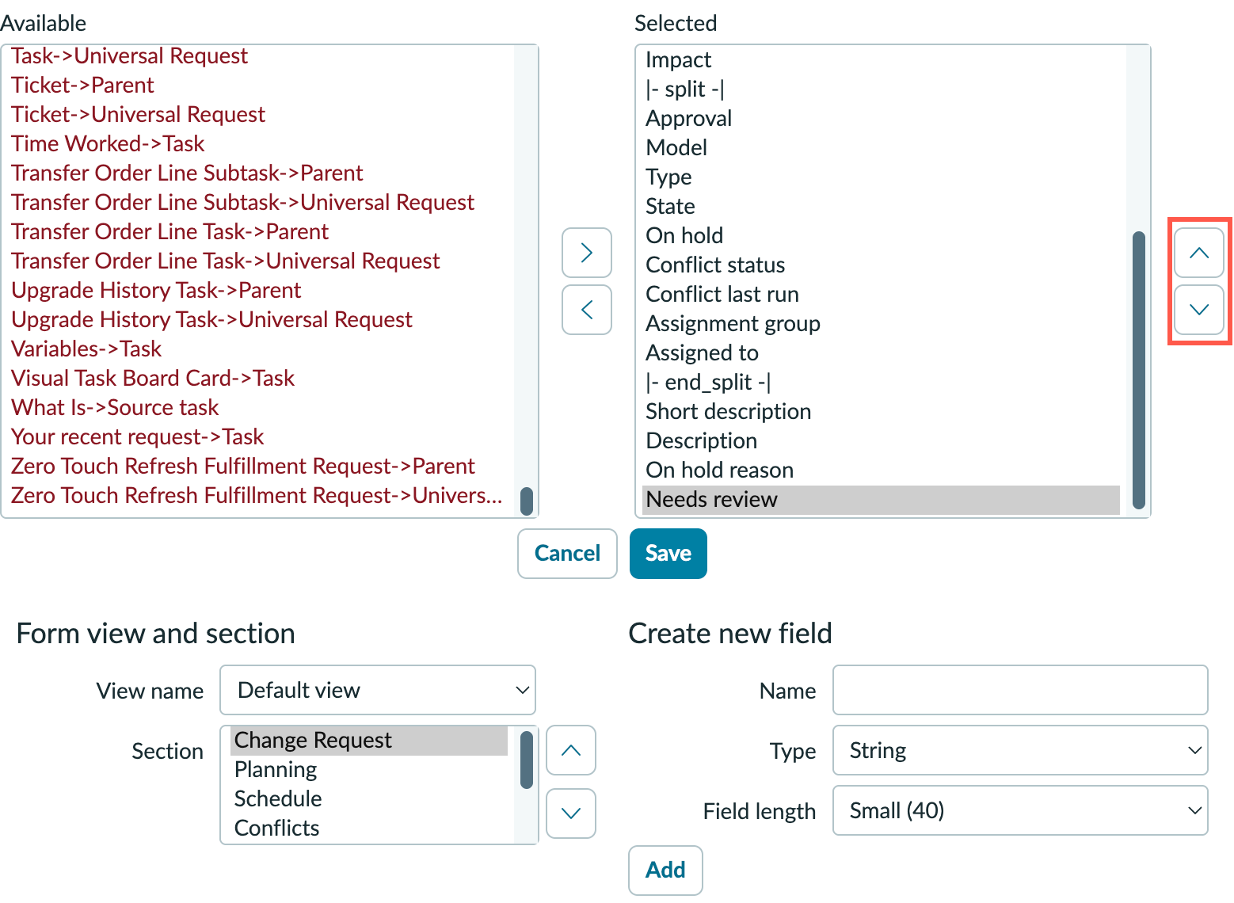Click the Cancel button

pyautogui.click(x=567, y=554)
